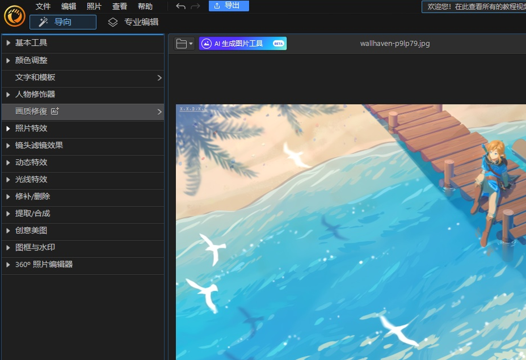Click the 导出 export button
The image size is (526, 360).
click(229, 6)
